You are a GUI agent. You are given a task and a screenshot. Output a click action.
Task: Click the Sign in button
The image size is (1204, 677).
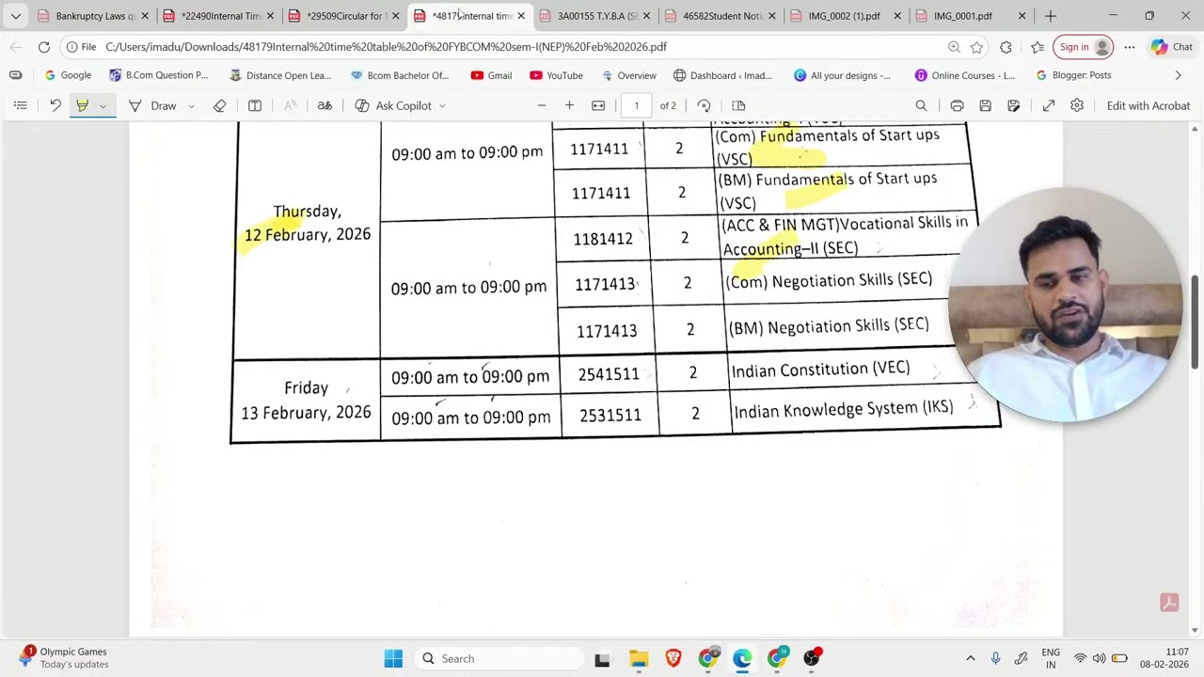click(1084, 47)
